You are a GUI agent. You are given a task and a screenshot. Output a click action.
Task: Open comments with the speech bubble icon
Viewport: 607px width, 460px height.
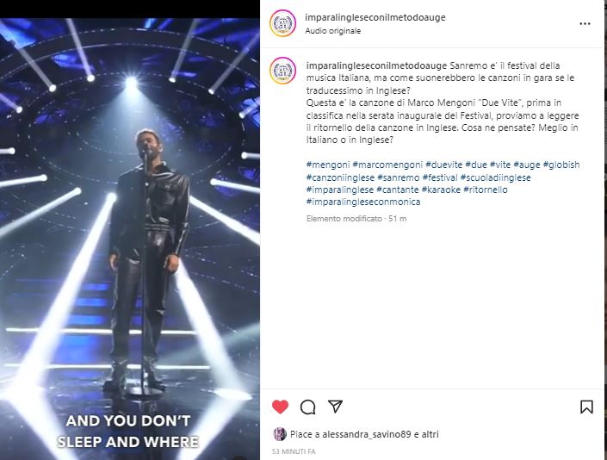[x=307, y=407]
